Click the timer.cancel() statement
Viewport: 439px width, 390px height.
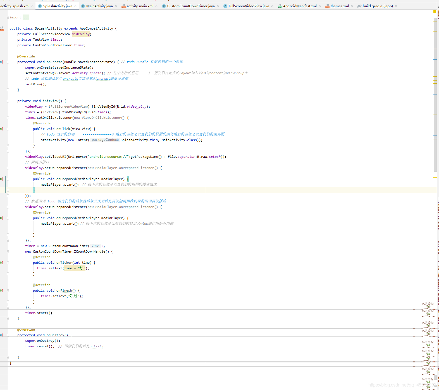(40, 346)
